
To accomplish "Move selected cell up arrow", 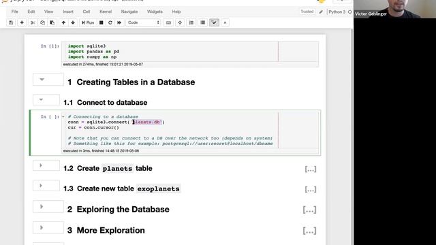I will click(63, 22).
